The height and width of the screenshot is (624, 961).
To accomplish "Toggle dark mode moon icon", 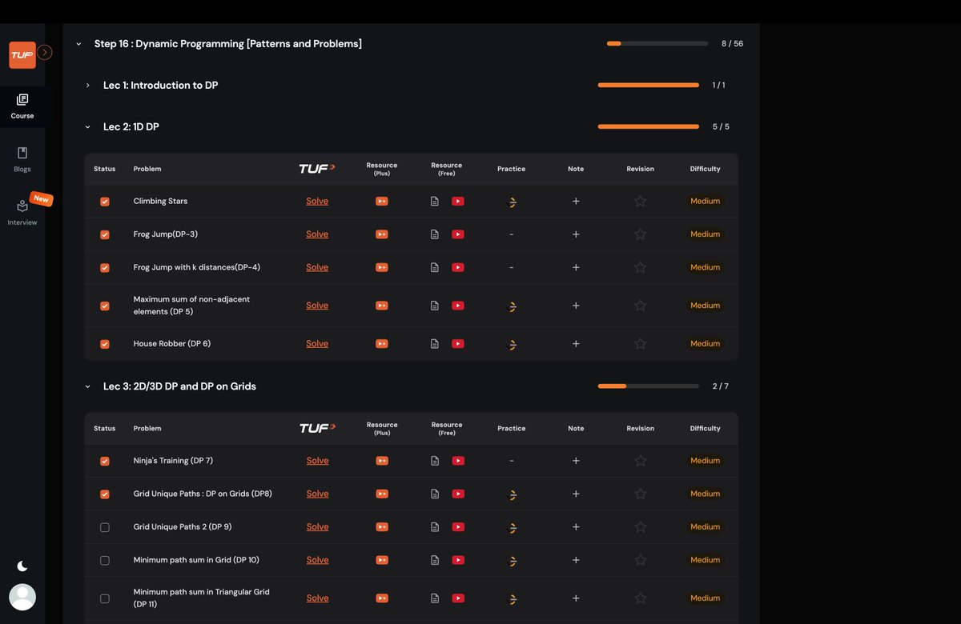I will pyautogui.click(x=22, y=566).
